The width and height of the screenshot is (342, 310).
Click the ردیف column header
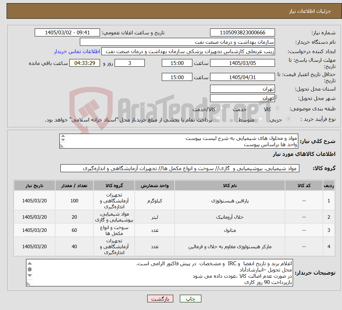pos(329,185)
